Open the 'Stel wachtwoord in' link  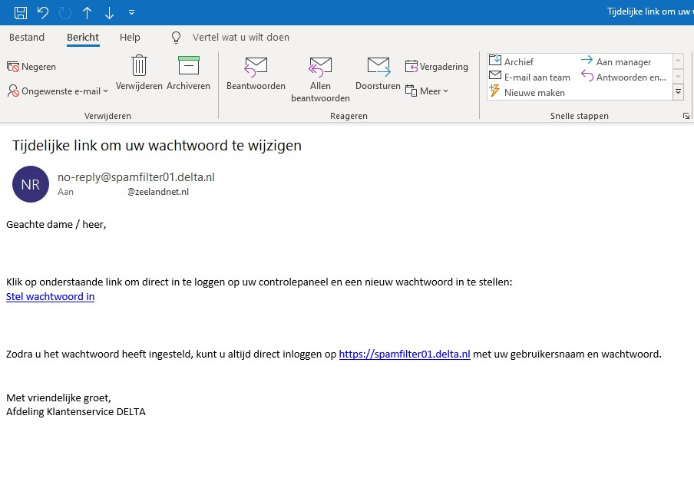click(x=51, y=296)
